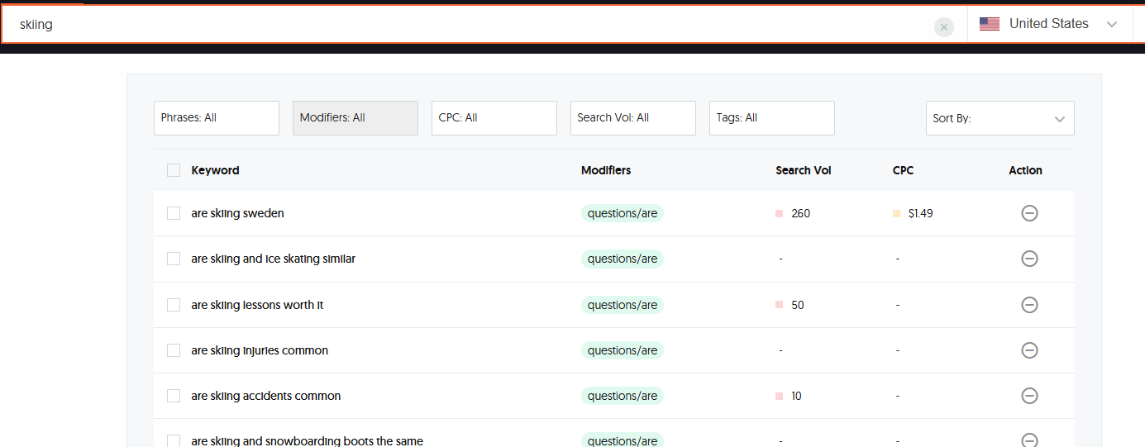Image resolution: width=1145 pixels, height=447 pixels.
Task: Open the CPC: All filter
Action: 494,118
